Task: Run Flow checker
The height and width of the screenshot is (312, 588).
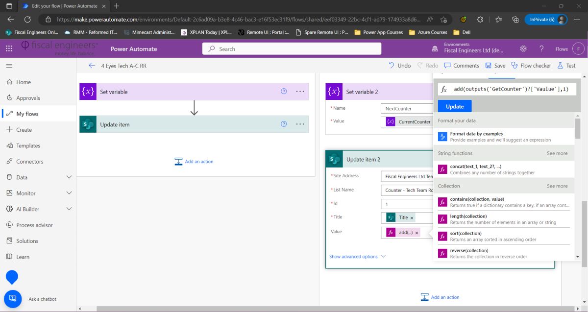Action: point(531,66)
